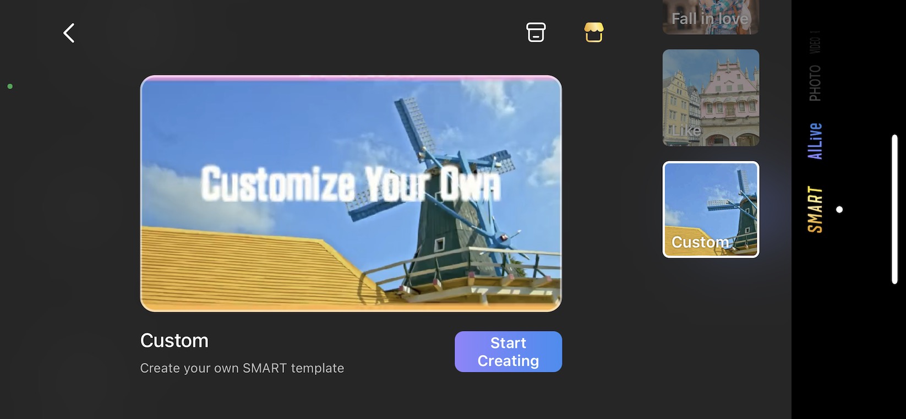Switch to SMART mode tab
Screen dimensions: 906x419
815,209
